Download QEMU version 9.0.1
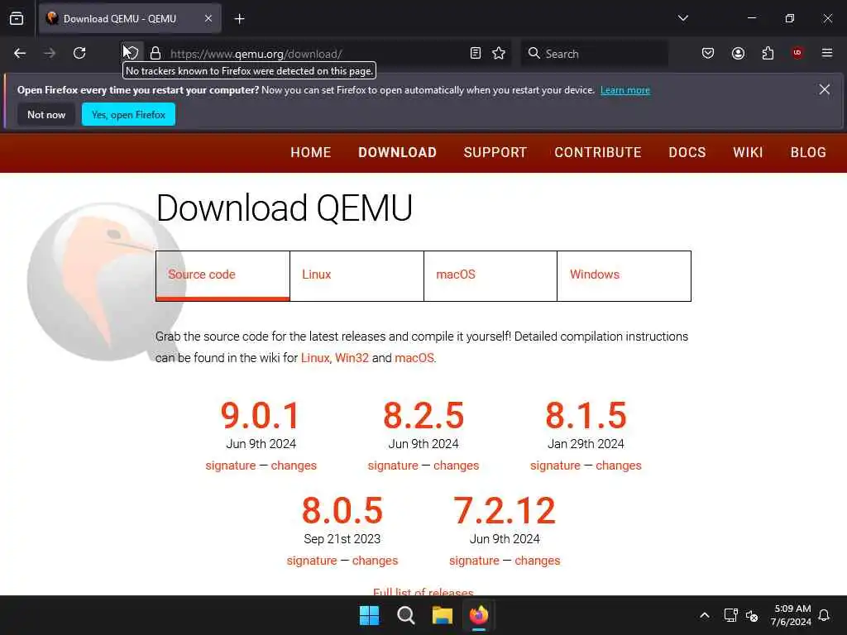The width and height of the screenshot is (847, 635). 261,415
